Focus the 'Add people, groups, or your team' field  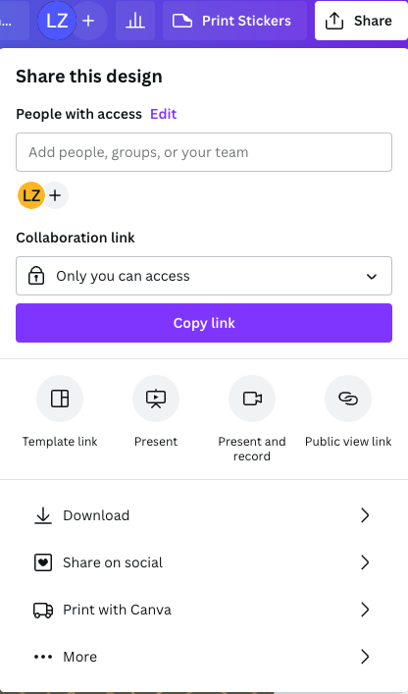click(204, 152)
